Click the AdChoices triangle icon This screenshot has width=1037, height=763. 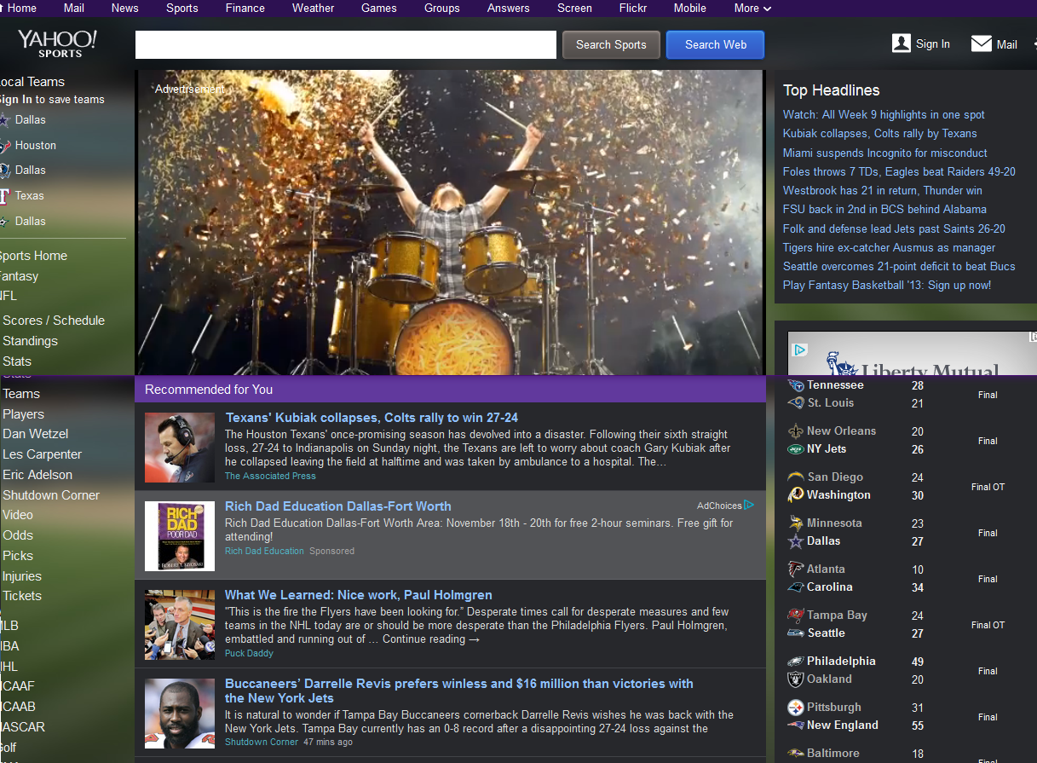pos(749,505)
